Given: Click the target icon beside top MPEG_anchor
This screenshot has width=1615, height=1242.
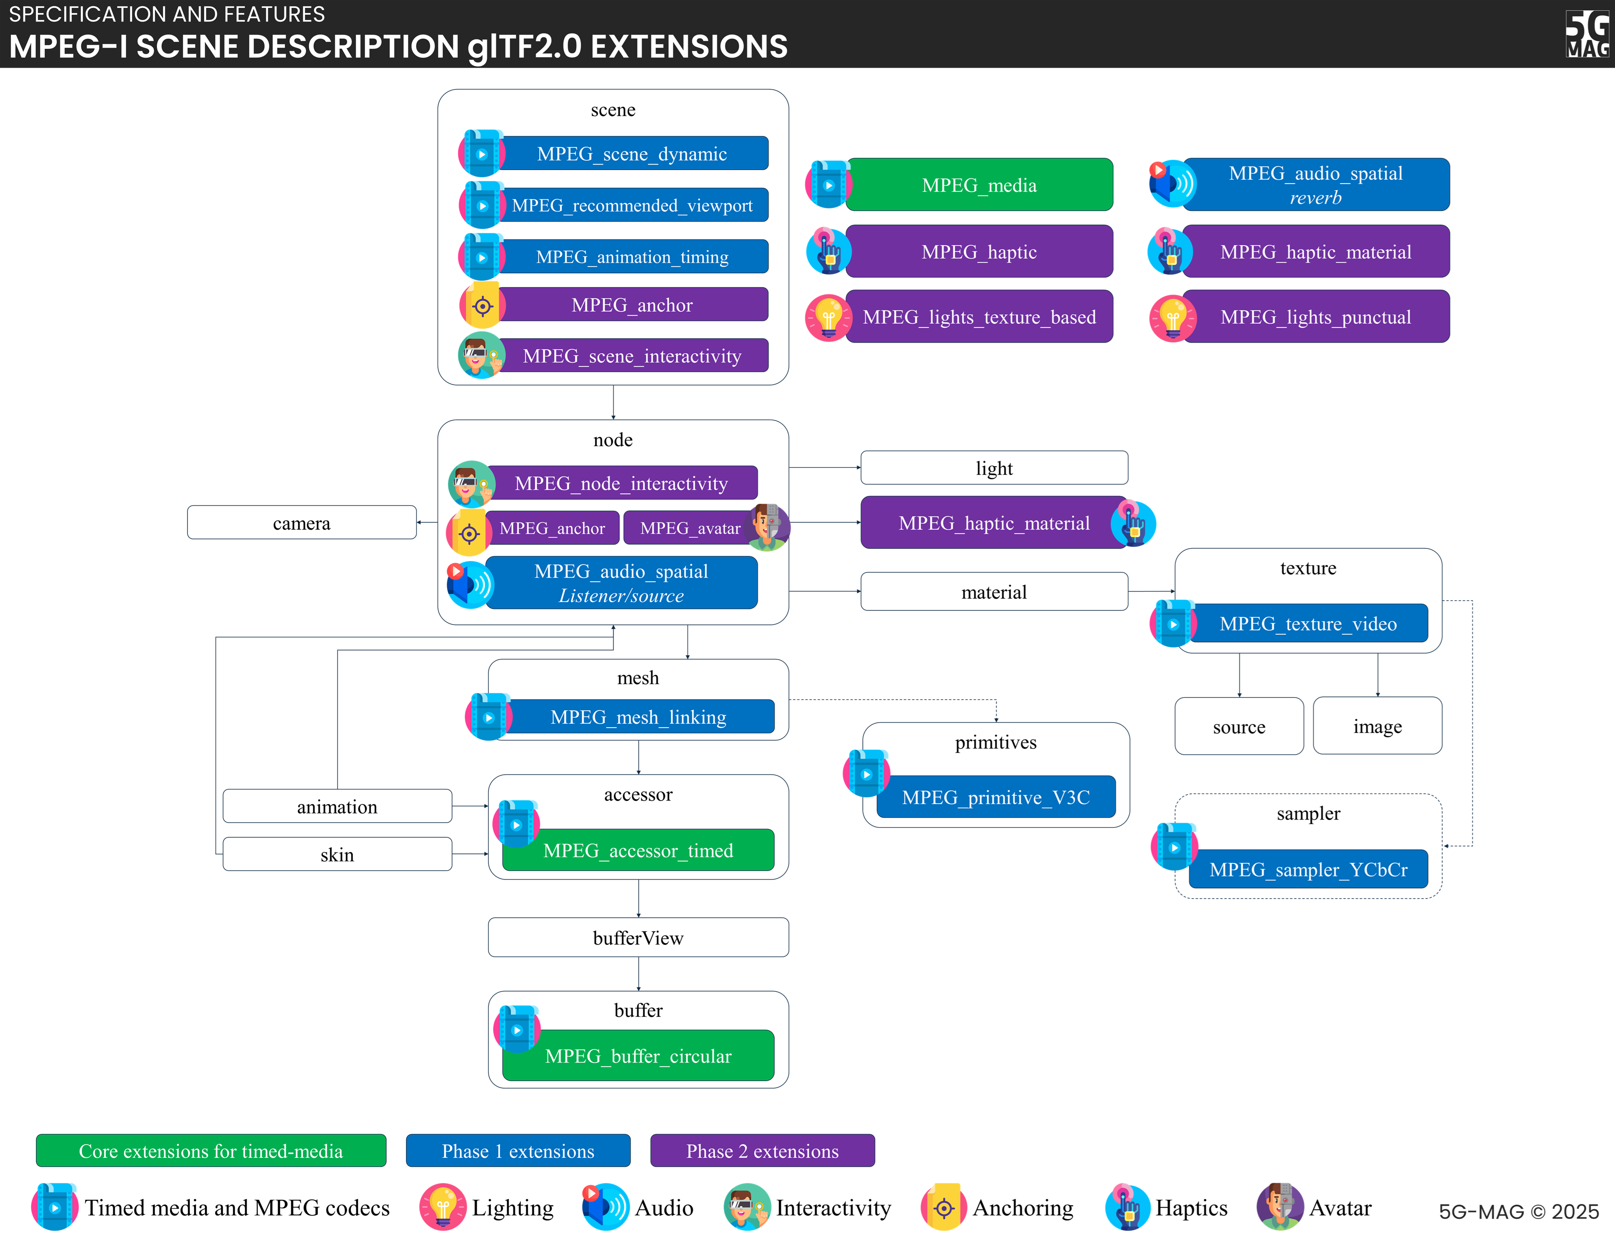Looking at the screenshot, I should (482, 305).
